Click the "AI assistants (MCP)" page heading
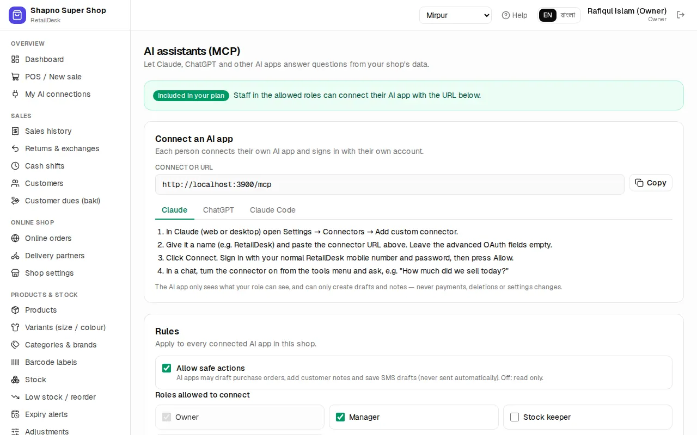This screenshot has width=697, height=435. point(192,51)
